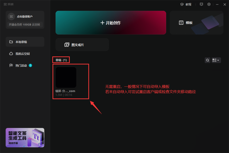Minimize the 剪映 window

(217, 4)
